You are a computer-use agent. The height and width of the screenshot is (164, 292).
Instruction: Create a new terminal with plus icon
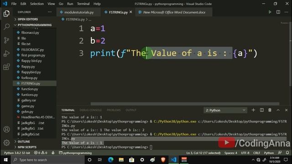[x=253, y=110]
